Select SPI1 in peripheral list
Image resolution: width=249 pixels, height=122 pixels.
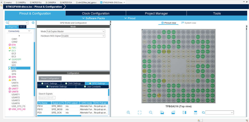click(x=14, y=65)
